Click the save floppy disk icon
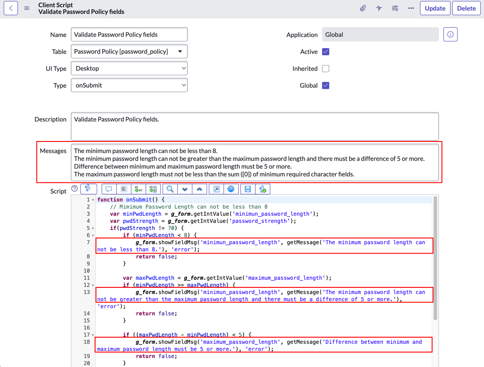Image resolution: width=484 pixels, height=367 pixels. (248, 189)
